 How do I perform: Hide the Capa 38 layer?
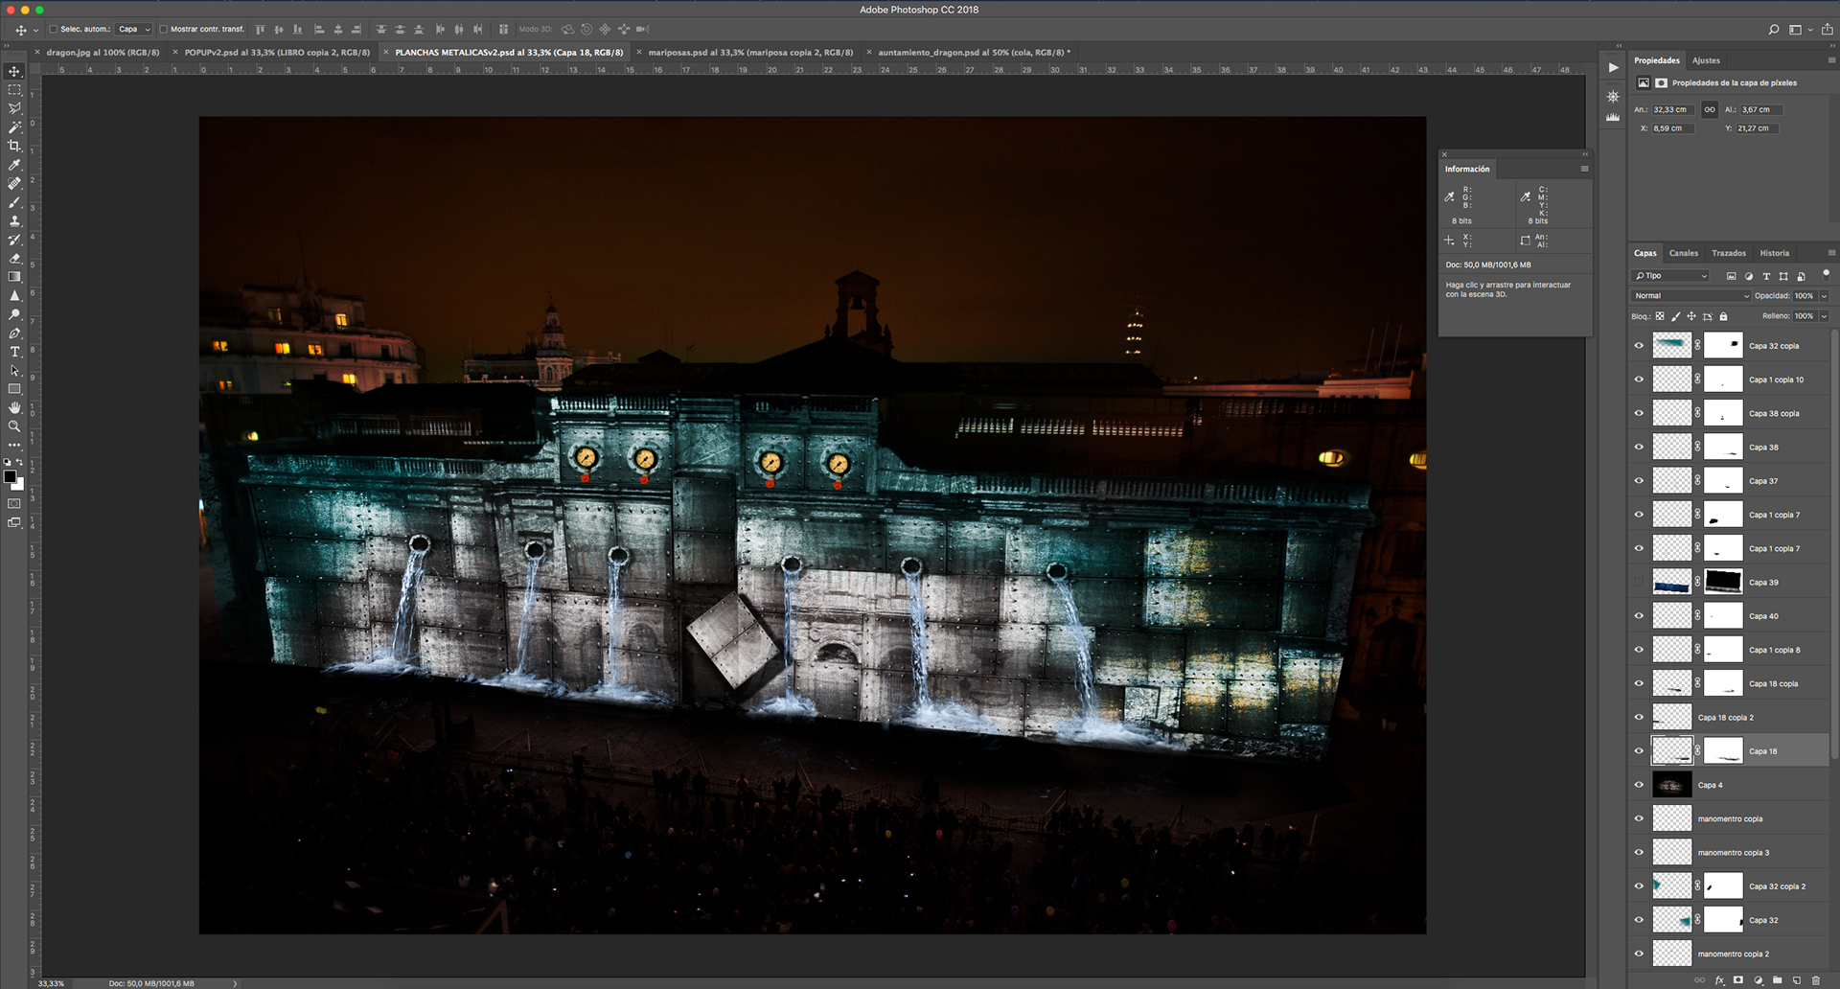[1639, 448]
